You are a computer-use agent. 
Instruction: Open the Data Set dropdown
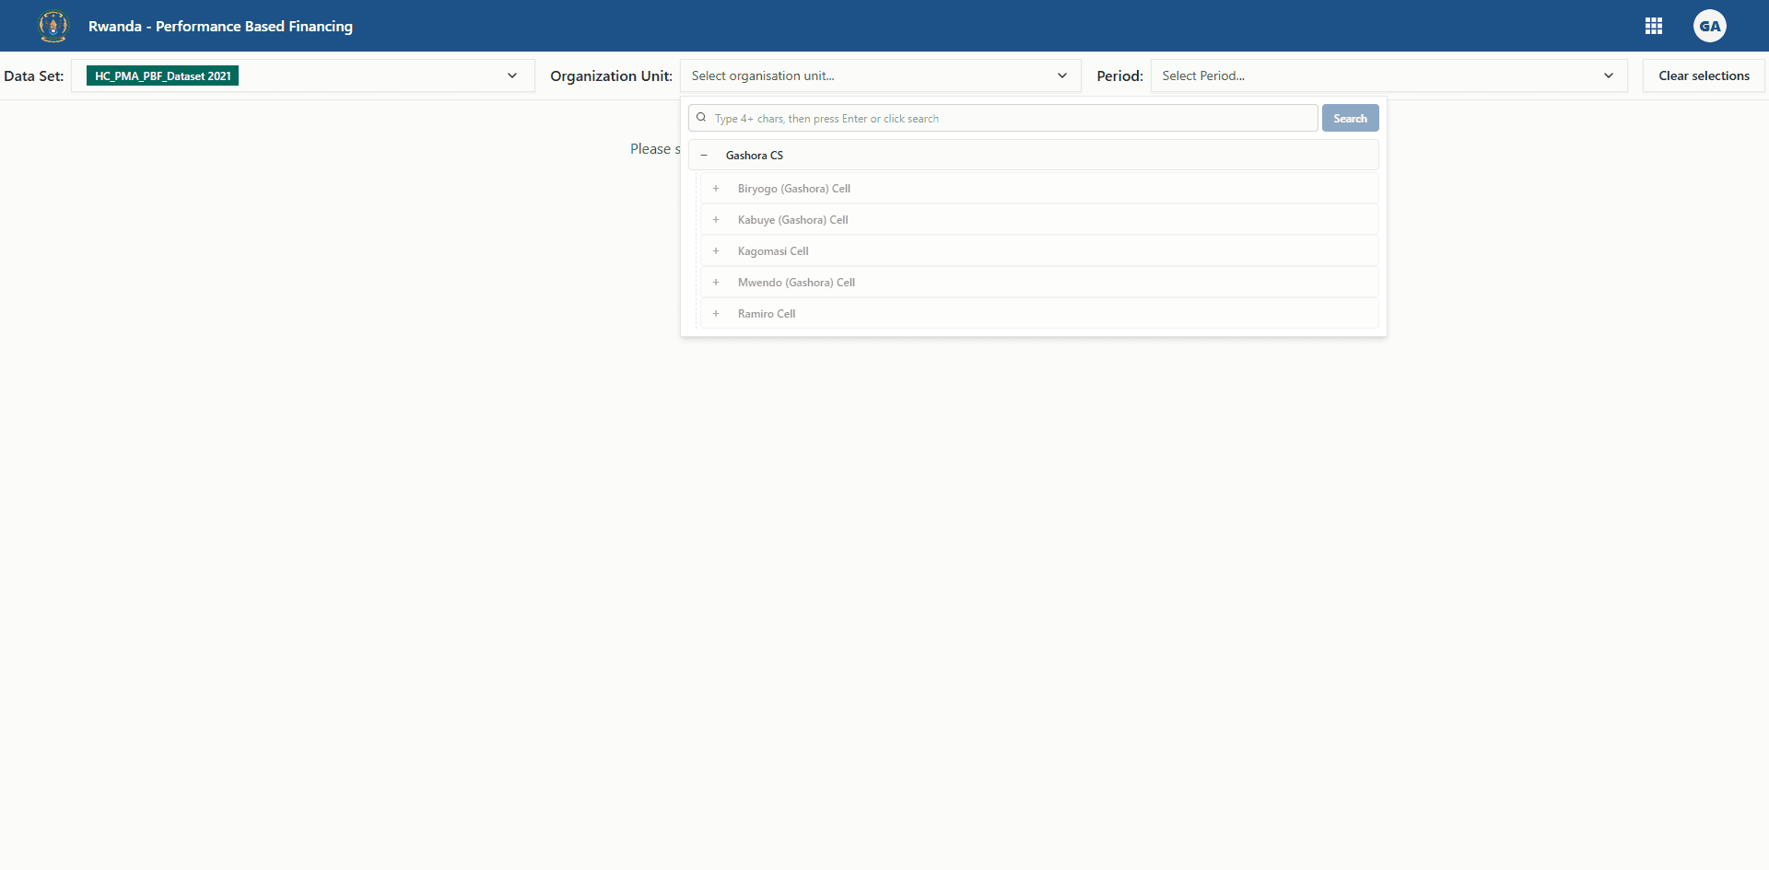tap(512, 75)
